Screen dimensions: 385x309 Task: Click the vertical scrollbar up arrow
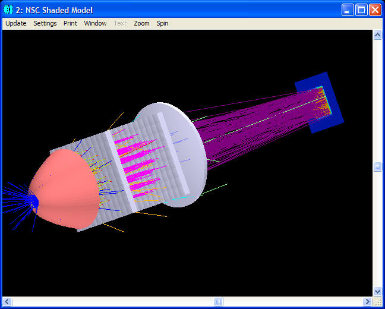click(x=377, y=35)
